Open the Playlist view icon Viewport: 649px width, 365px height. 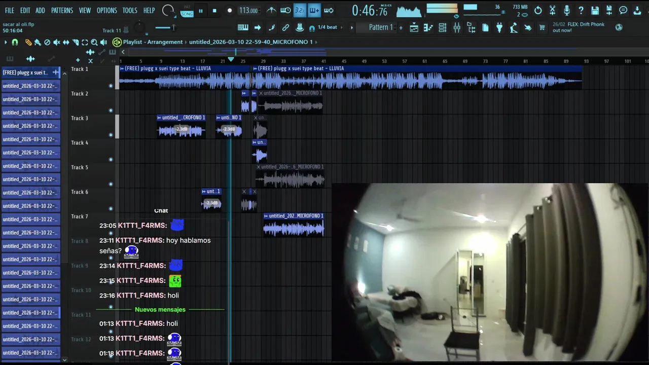pos(414,28)
